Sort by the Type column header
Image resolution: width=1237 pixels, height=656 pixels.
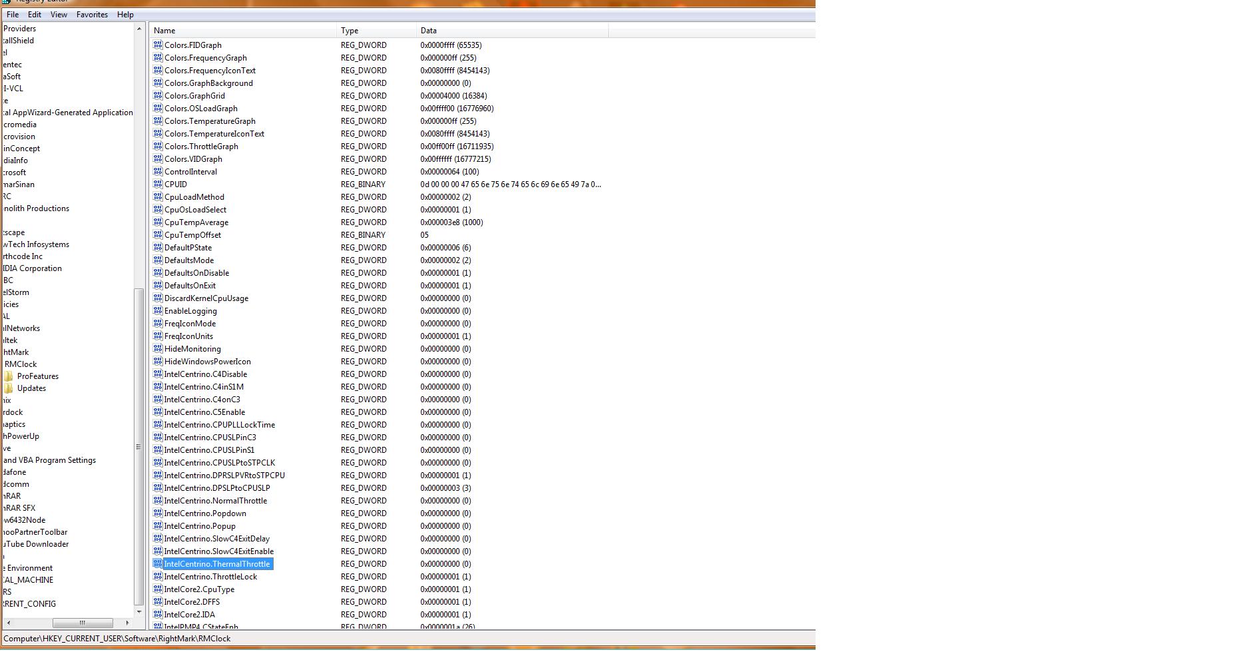tap(377, 31)
